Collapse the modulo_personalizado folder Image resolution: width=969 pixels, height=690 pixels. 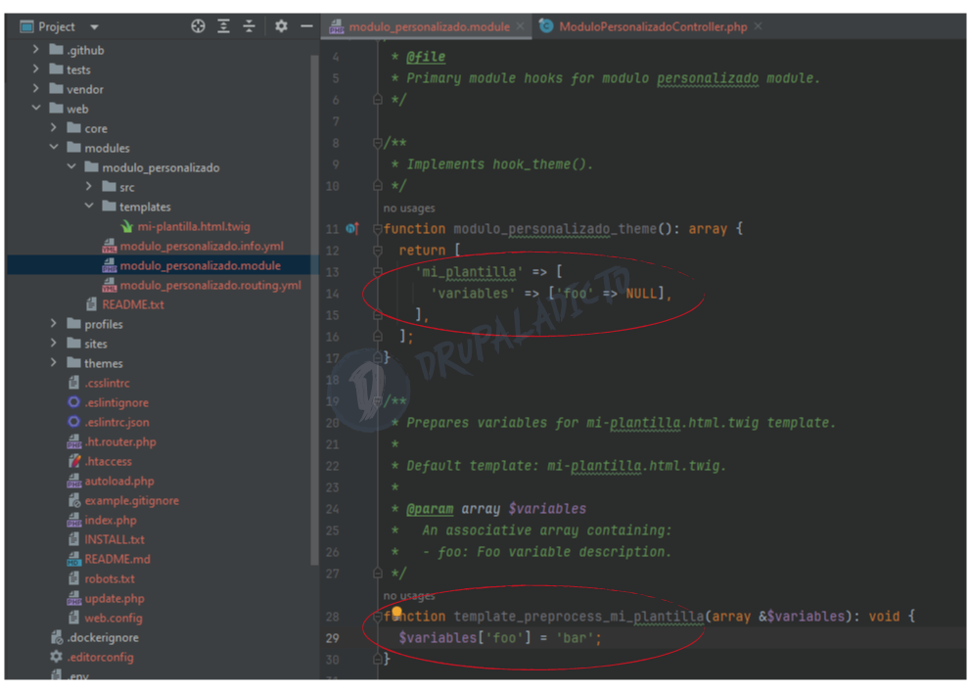(71, 166)
